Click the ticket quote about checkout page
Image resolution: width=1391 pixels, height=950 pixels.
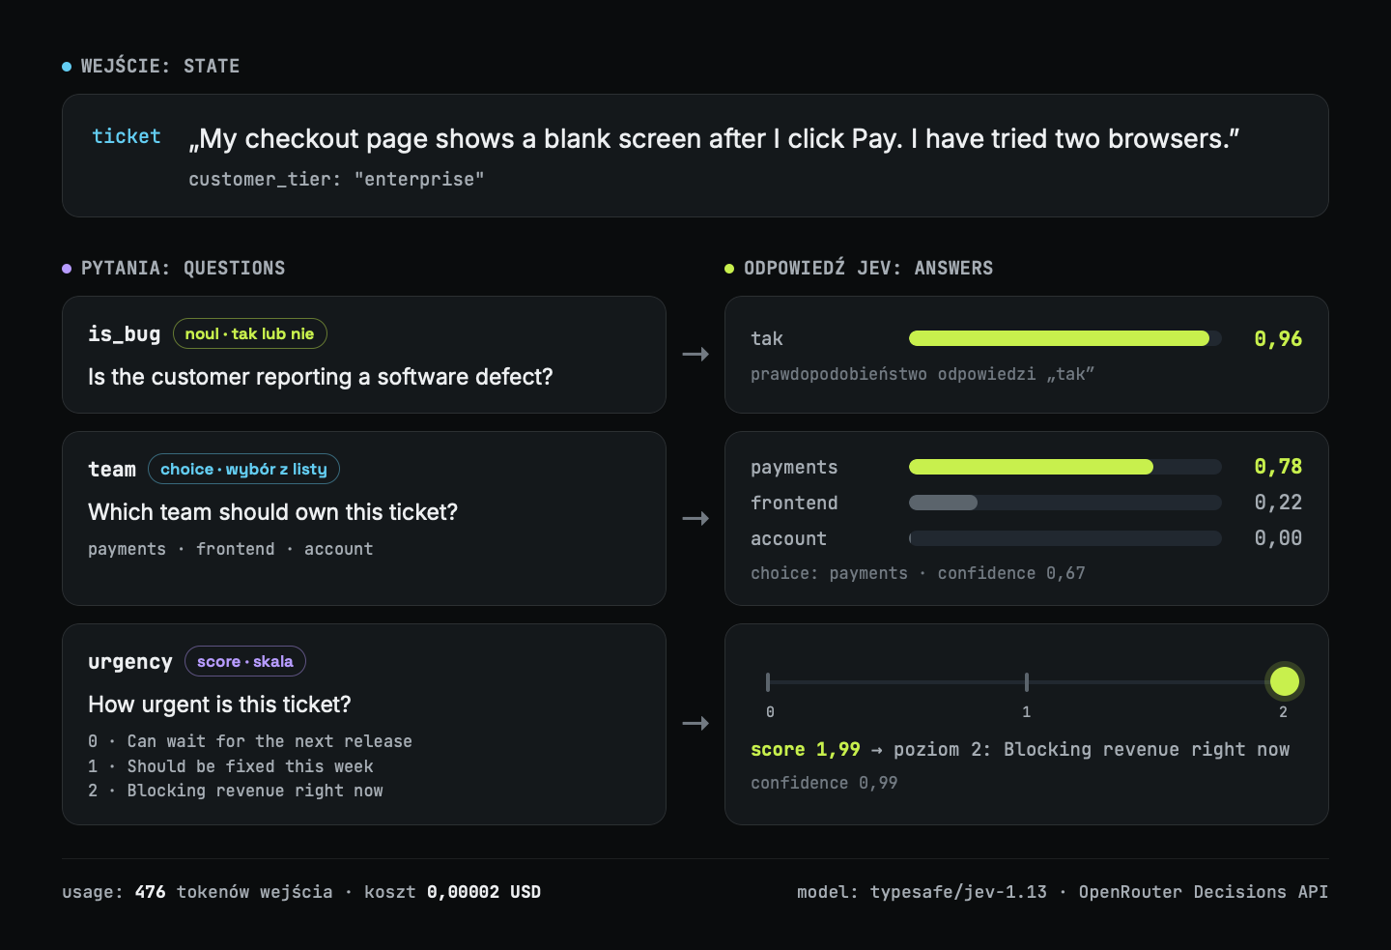click(714, 139)
